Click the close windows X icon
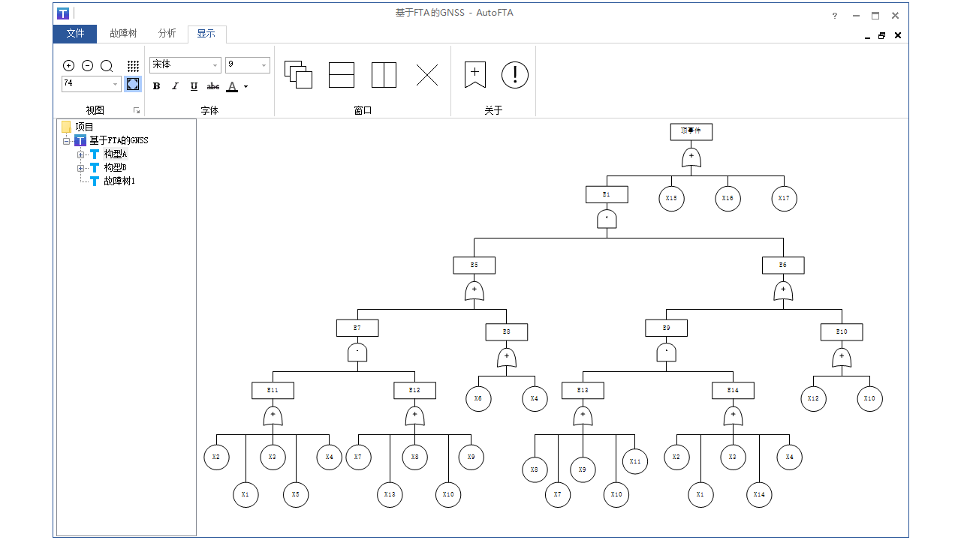Viewport: 961px width, 540px height. coord(427,75)
